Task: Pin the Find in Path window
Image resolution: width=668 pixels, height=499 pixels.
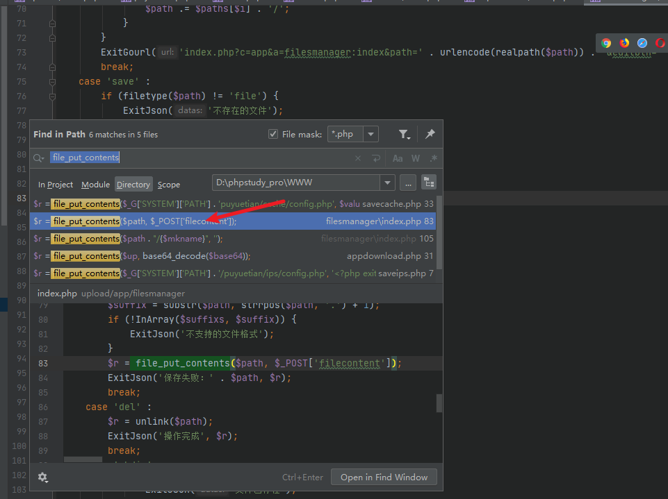Action: (430, 134)
